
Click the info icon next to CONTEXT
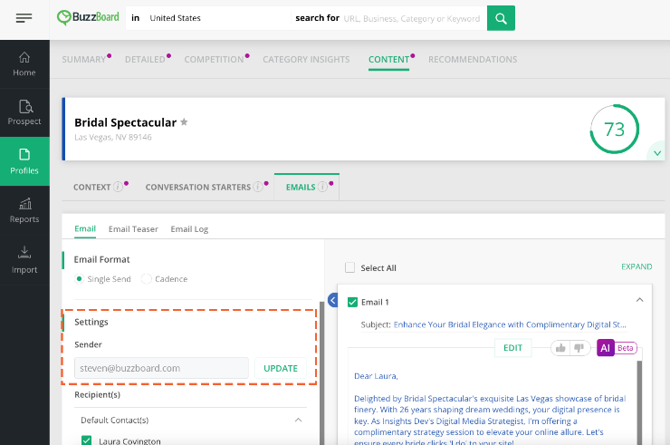(x=118, y=187)
